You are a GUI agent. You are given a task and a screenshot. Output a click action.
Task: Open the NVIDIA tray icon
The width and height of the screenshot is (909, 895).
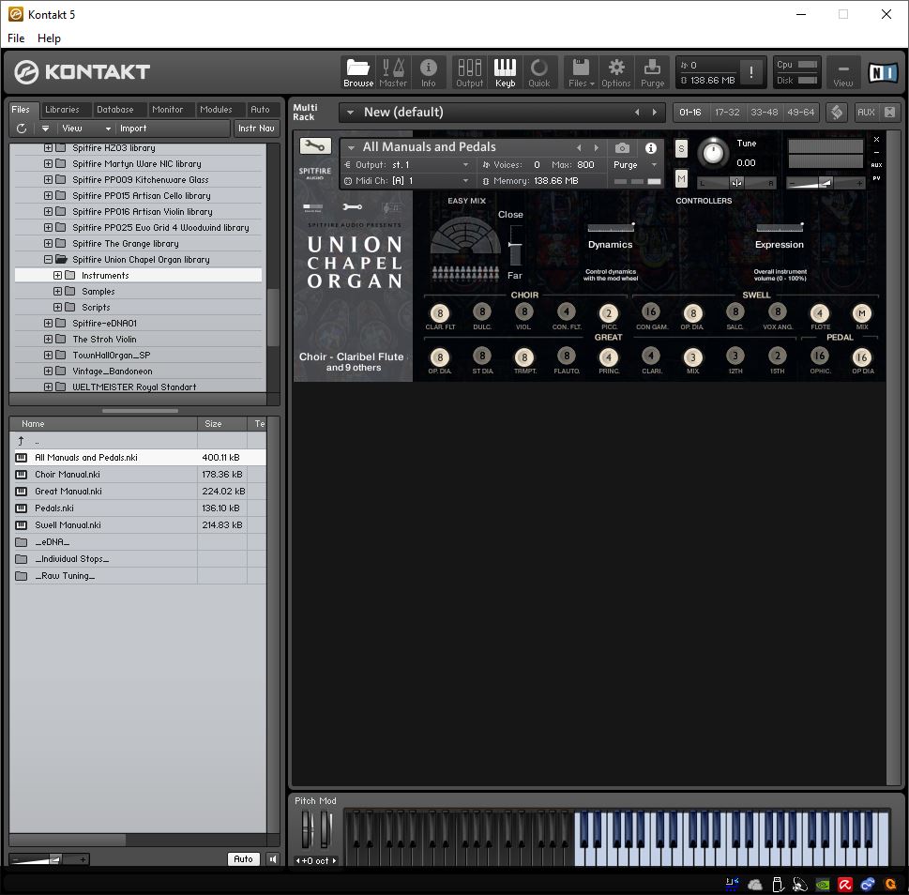coord(822,885)
